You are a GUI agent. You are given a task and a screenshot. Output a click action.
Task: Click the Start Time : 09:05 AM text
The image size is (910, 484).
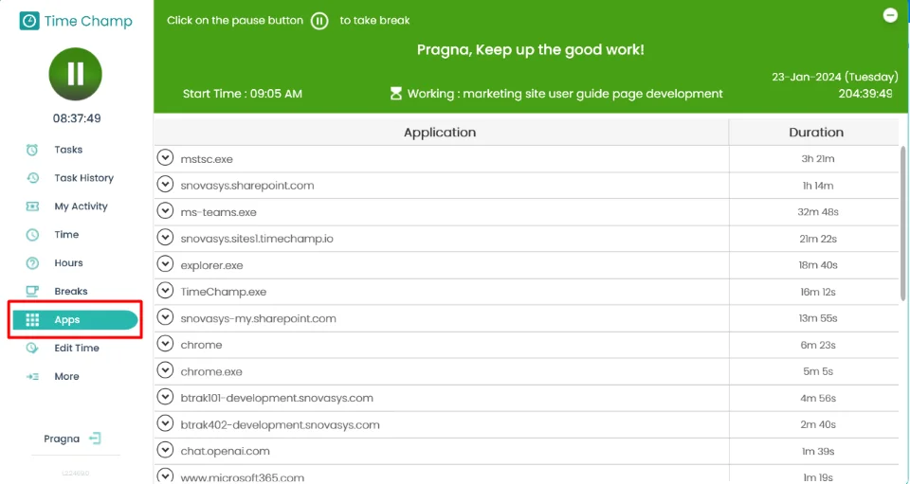coord(243,94)
